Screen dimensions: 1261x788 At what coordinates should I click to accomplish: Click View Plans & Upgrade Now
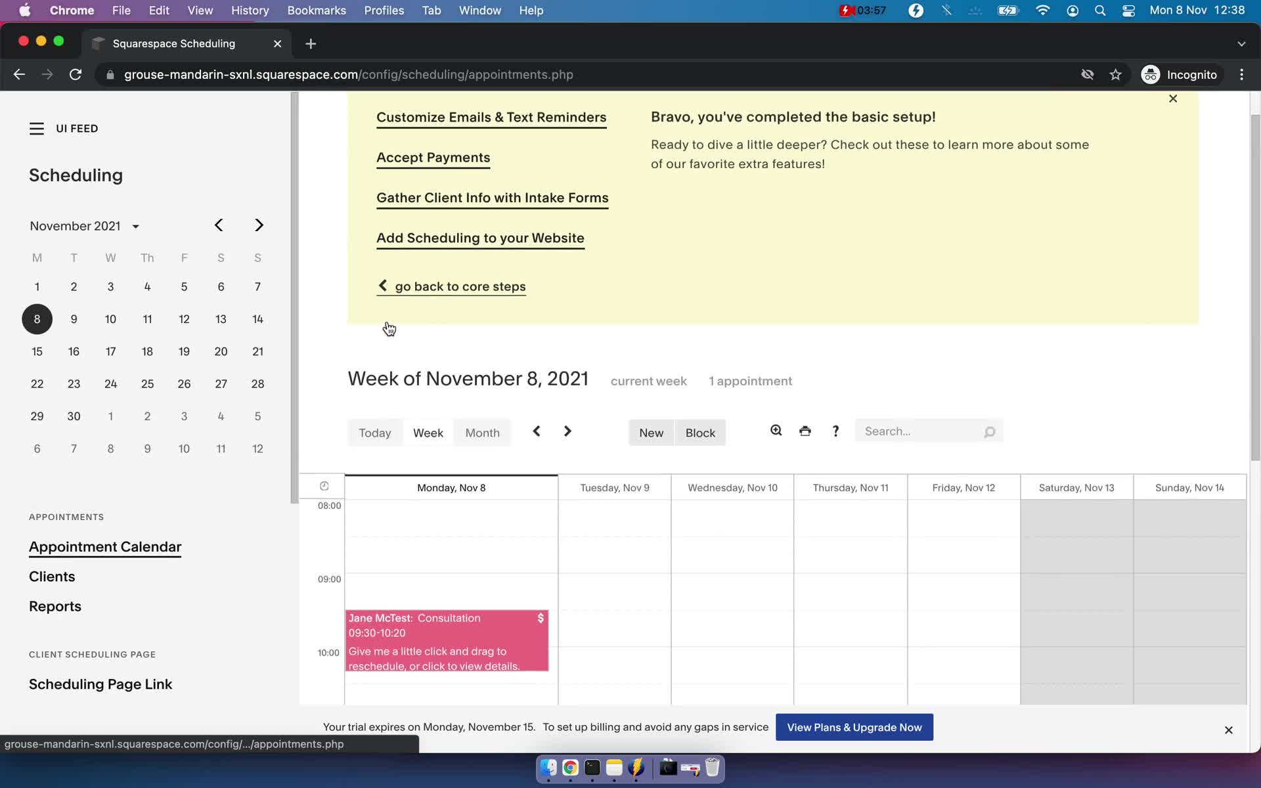pos(854,728)
